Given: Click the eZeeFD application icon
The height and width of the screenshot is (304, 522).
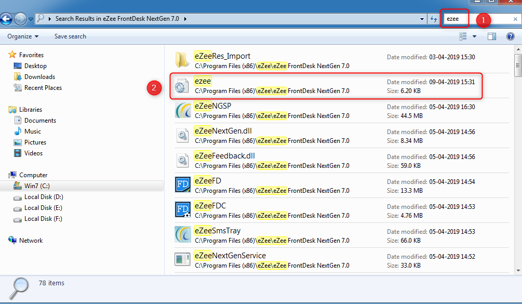Looking at the screenshot, I should point(183,185).
